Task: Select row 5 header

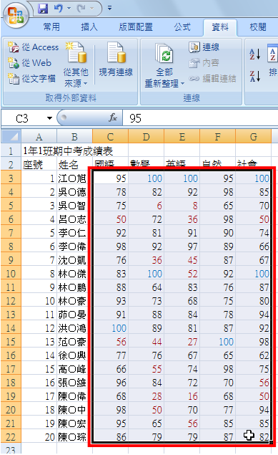Action: coord(11,206)
